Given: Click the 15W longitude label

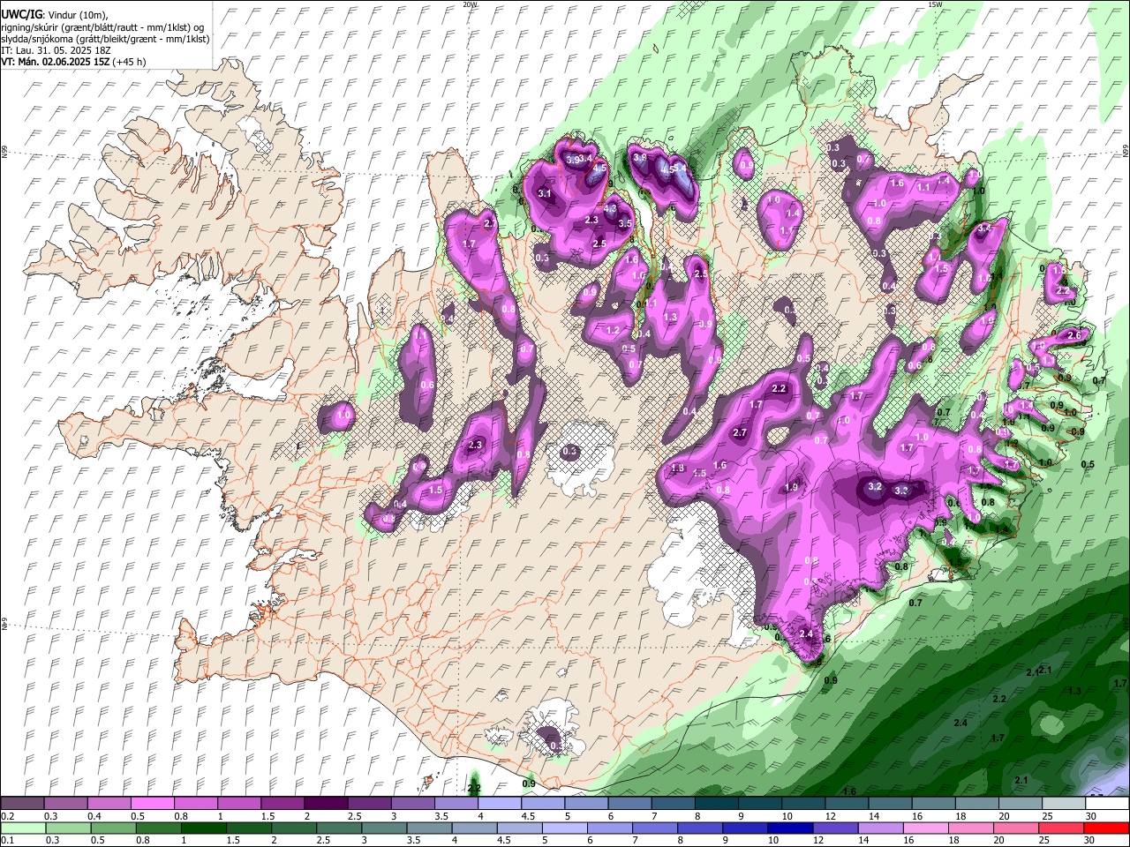Looking at the screenshot, I should coord(935,4).
